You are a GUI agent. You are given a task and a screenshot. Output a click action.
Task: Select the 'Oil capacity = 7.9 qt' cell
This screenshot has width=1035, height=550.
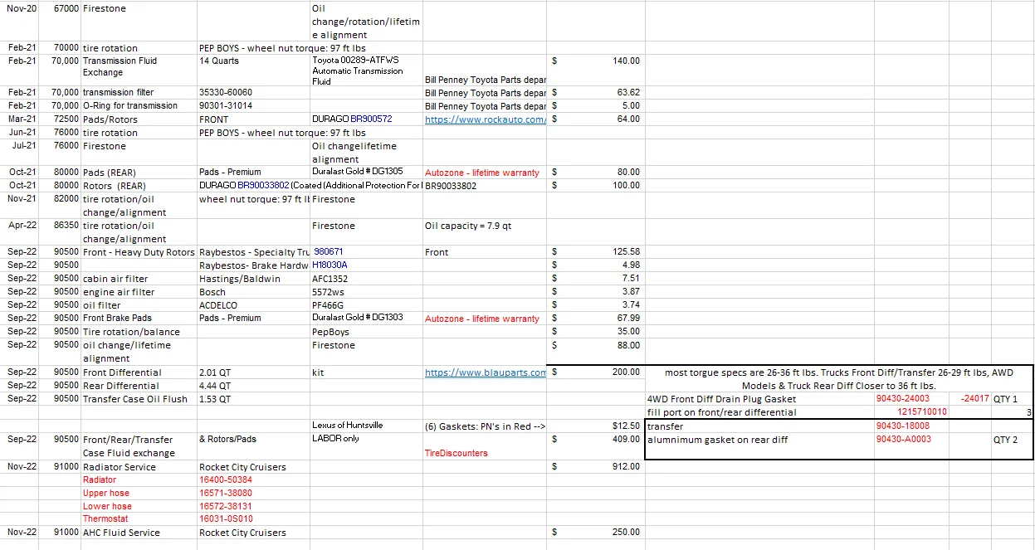coord(484,231)
